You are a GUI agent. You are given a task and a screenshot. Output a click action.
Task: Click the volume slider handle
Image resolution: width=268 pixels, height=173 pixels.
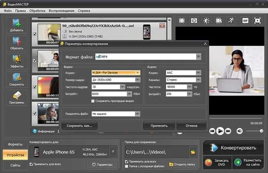pyautogui.click(x=261, y=131)
